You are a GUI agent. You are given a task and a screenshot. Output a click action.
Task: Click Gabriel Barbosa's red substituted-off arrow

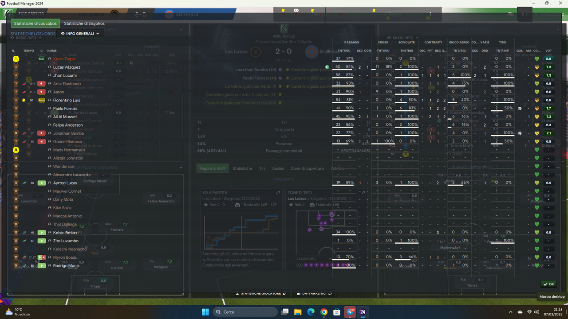tap(42, 142)
